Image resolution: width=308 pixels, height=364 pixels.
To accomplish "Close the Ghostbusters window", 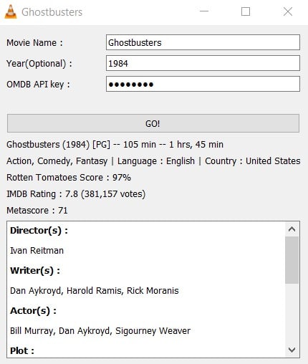I will [288, 11].
